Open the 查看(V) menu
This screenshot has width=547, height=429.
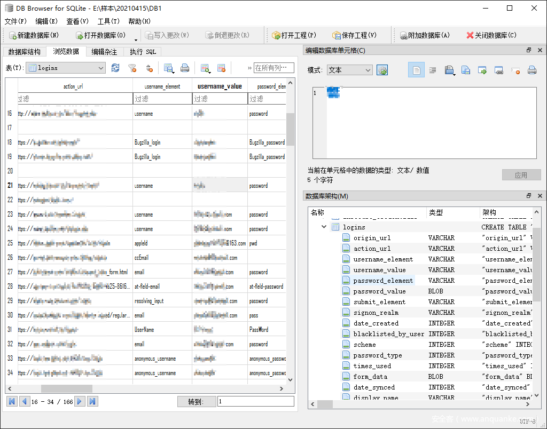tap(77, 21)
